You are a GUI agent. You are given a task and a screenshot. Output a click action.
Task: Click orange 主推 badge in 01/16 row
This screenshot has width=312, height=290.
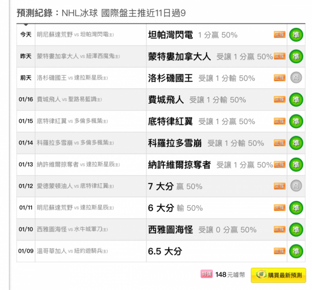[x=280, y=100]
